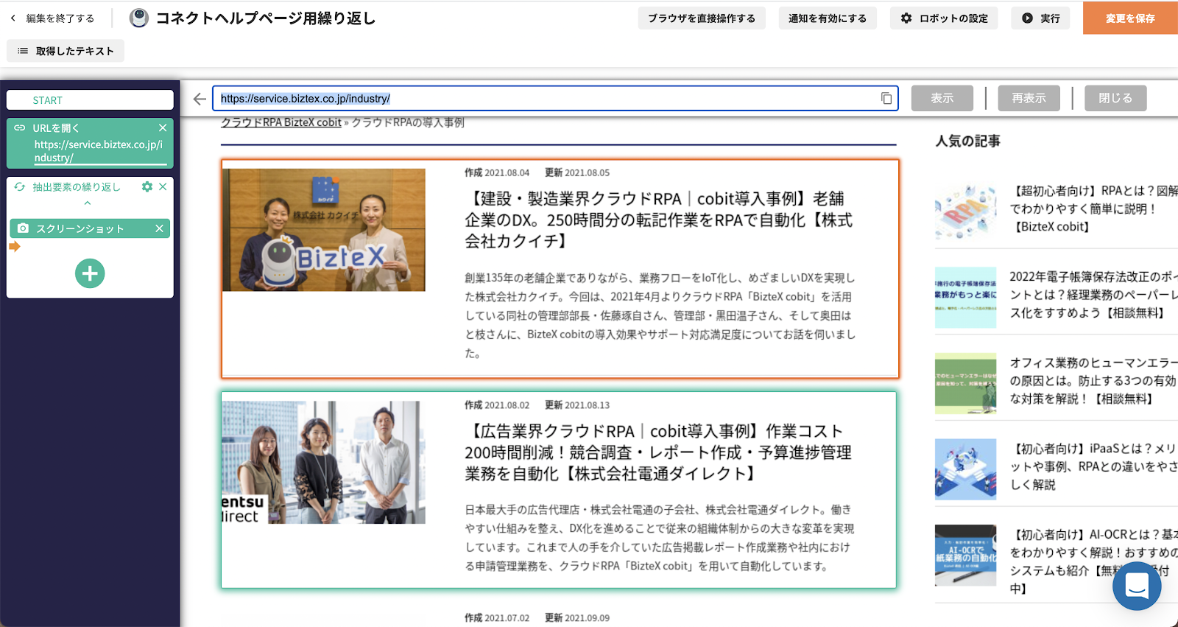The width and height of the screenshot is (1178, 627).
Task: Open ロボットの設定
Action: coord(944,18)
